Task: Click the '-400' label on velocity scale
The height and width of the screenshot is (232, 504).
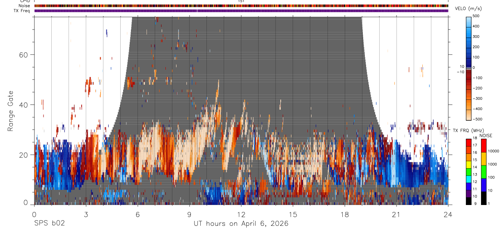Action: [477, 109]
